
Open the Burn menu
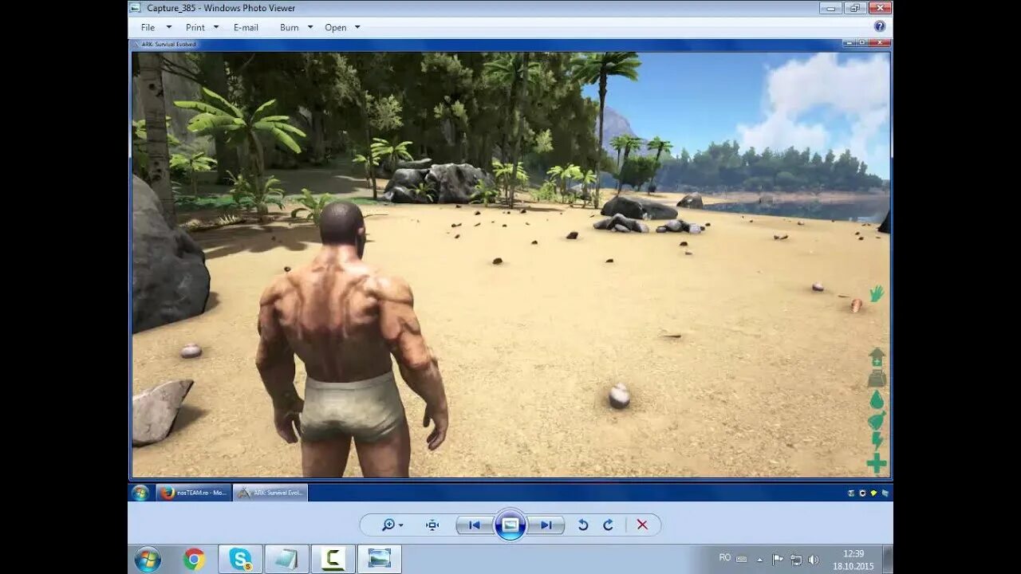[290, 26]
